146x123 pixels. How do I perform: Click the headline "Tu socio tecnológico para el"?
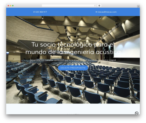click(73, 44)
